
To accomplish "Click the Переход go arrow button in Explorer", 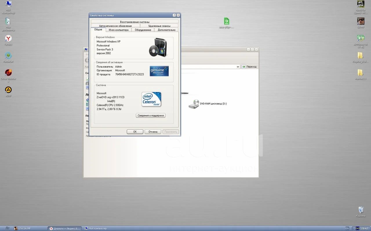I will point(249,67).
